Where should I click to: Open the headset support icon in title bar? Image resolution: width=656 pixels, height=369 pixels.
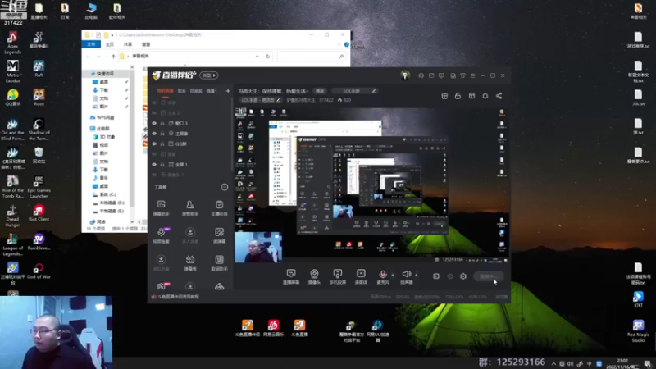[421, 75]
